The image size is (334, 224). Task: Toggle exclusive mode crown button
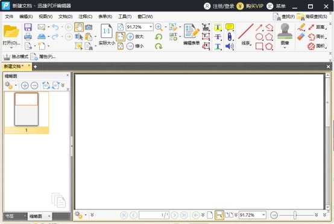click(16, 56)
